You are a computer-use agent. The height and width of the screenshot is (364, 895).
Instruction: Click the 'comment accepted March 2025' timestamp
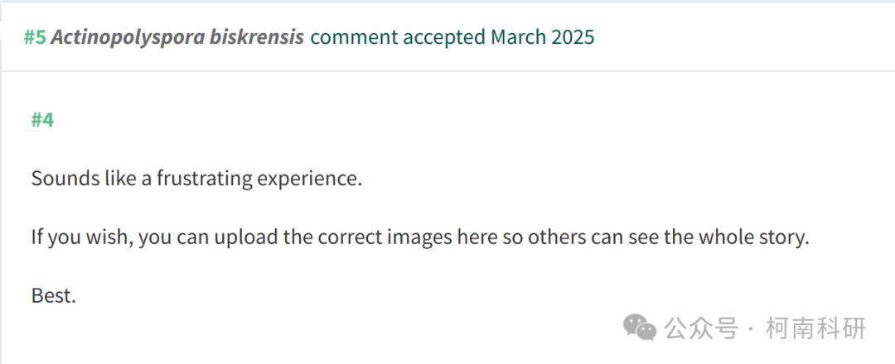[x=452, y=37]
